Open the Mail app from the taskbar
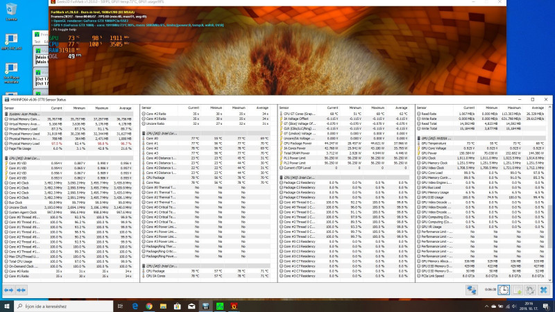 (x=191, y=306)
